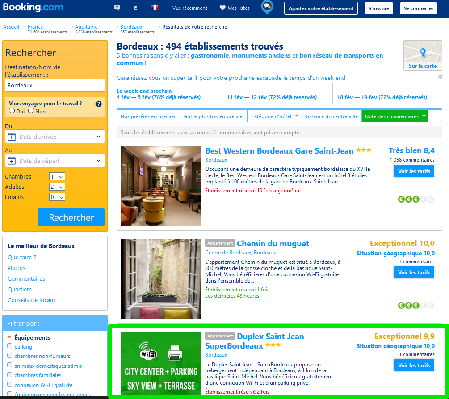449x399 pixels.
Task: Open the Photos link in sidebar
Action: point(17,268)
